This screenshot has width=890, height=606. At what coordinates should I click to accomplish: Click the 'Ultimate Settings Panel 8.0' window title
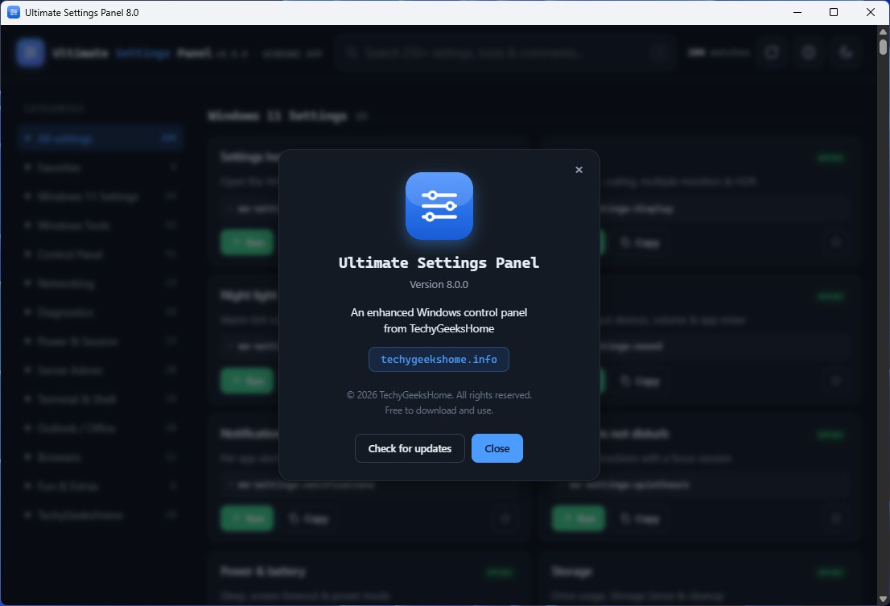tap(82, 13)
